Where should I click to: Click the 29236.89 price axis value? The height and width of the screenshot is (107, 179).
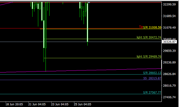(169, 62)
